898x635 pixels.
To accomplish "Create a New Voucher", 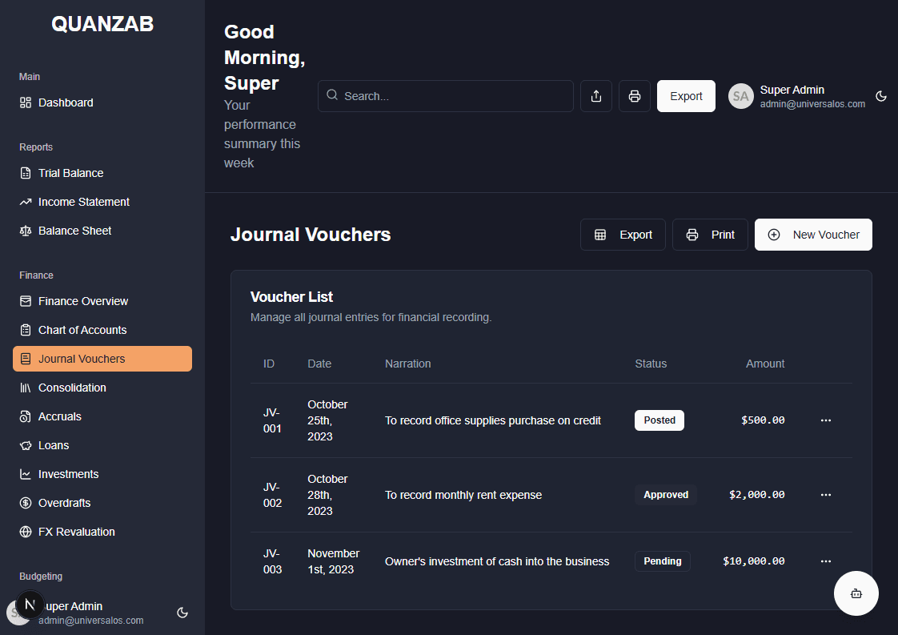I will [813, 235].
